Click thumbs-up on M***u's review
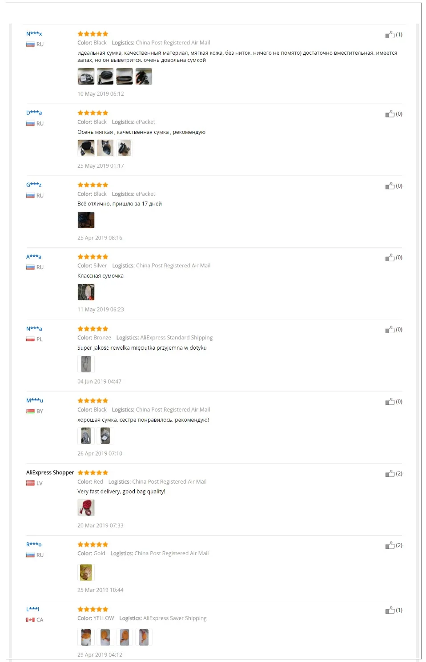426x662 pixels. click(x=390, y=401)
